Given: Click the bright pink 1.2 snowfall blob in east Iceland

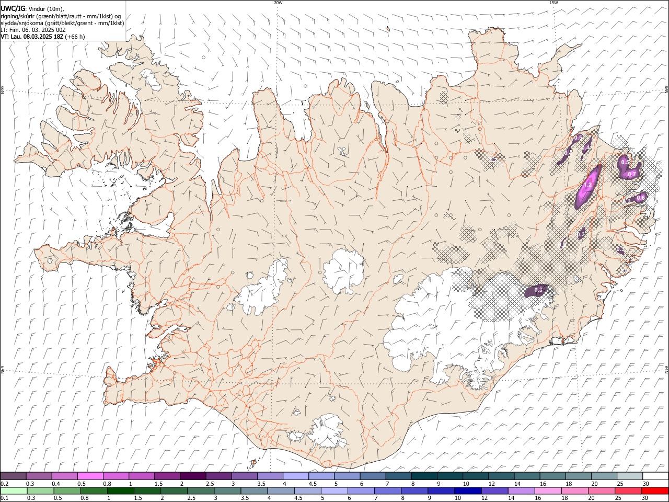Looking at the screenshot, I should tap(587, 187).
